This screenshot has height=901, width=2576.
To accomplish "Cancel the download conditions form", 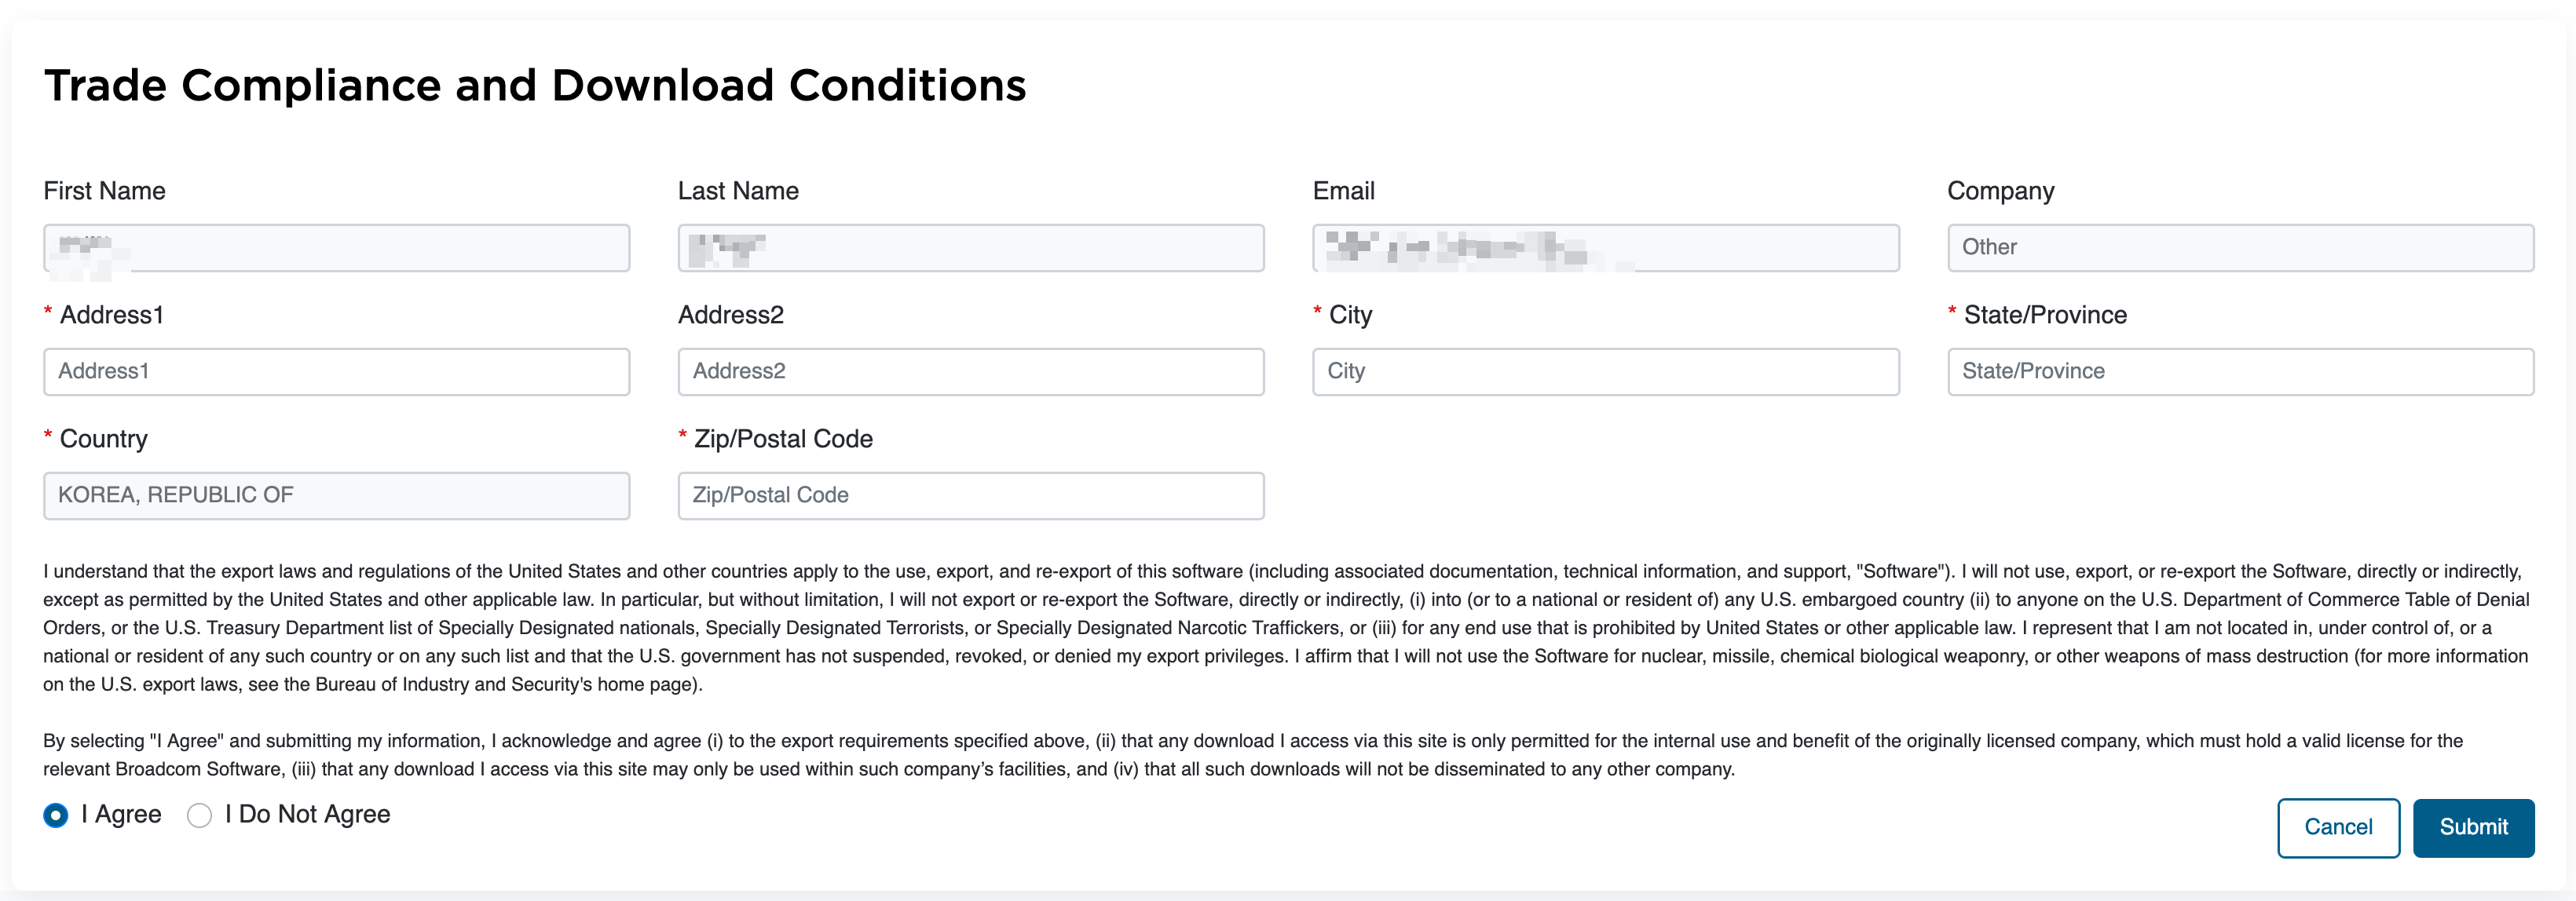I will (x=2338, y=827).
